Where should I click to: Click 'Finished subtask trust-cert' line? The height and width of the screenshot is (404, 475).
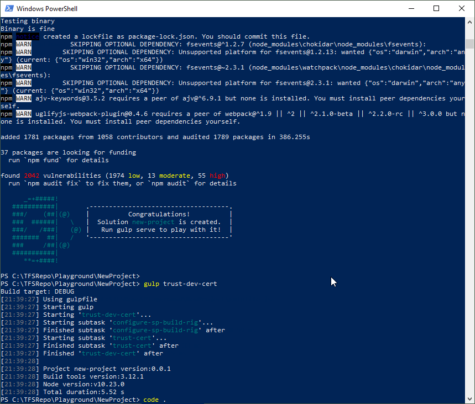(90, 345)
